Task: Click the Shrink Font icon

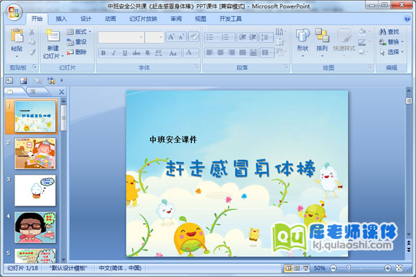Action: pos(181,37)
